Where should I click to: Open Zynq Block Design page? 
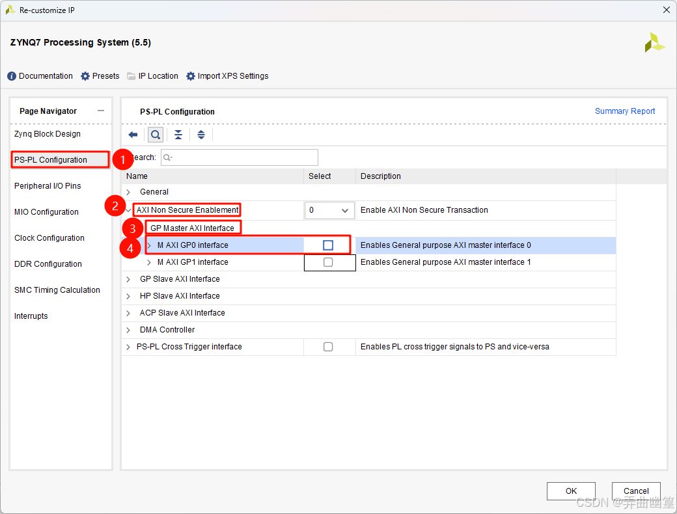click(x=48, y=134)
